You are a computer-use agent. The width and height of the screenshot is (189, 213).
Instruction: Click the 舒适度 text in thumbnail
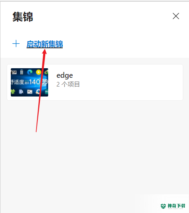point(17,82)
